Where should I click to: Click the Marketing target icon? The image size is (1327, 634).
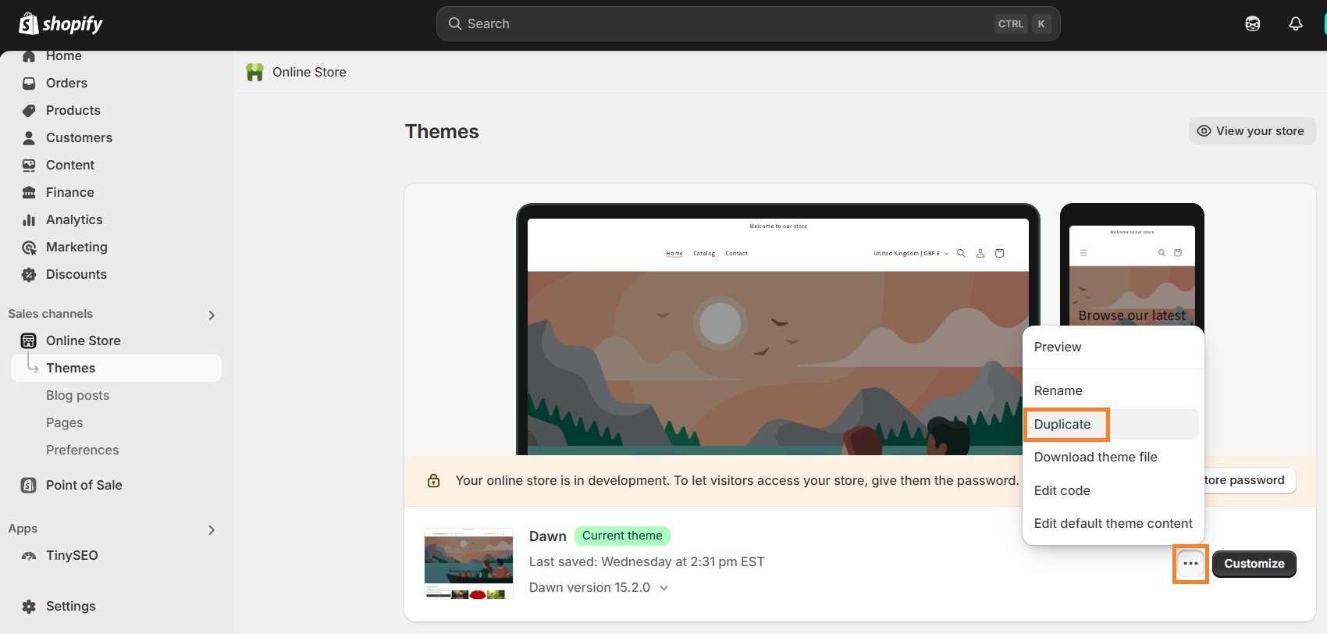click(x=29, y=248)
